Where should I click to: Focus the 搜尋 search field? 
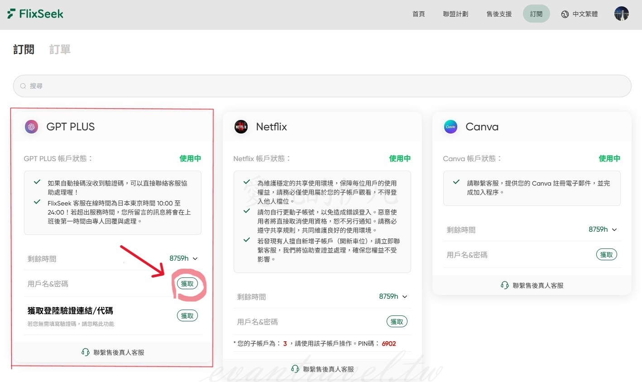322,86
